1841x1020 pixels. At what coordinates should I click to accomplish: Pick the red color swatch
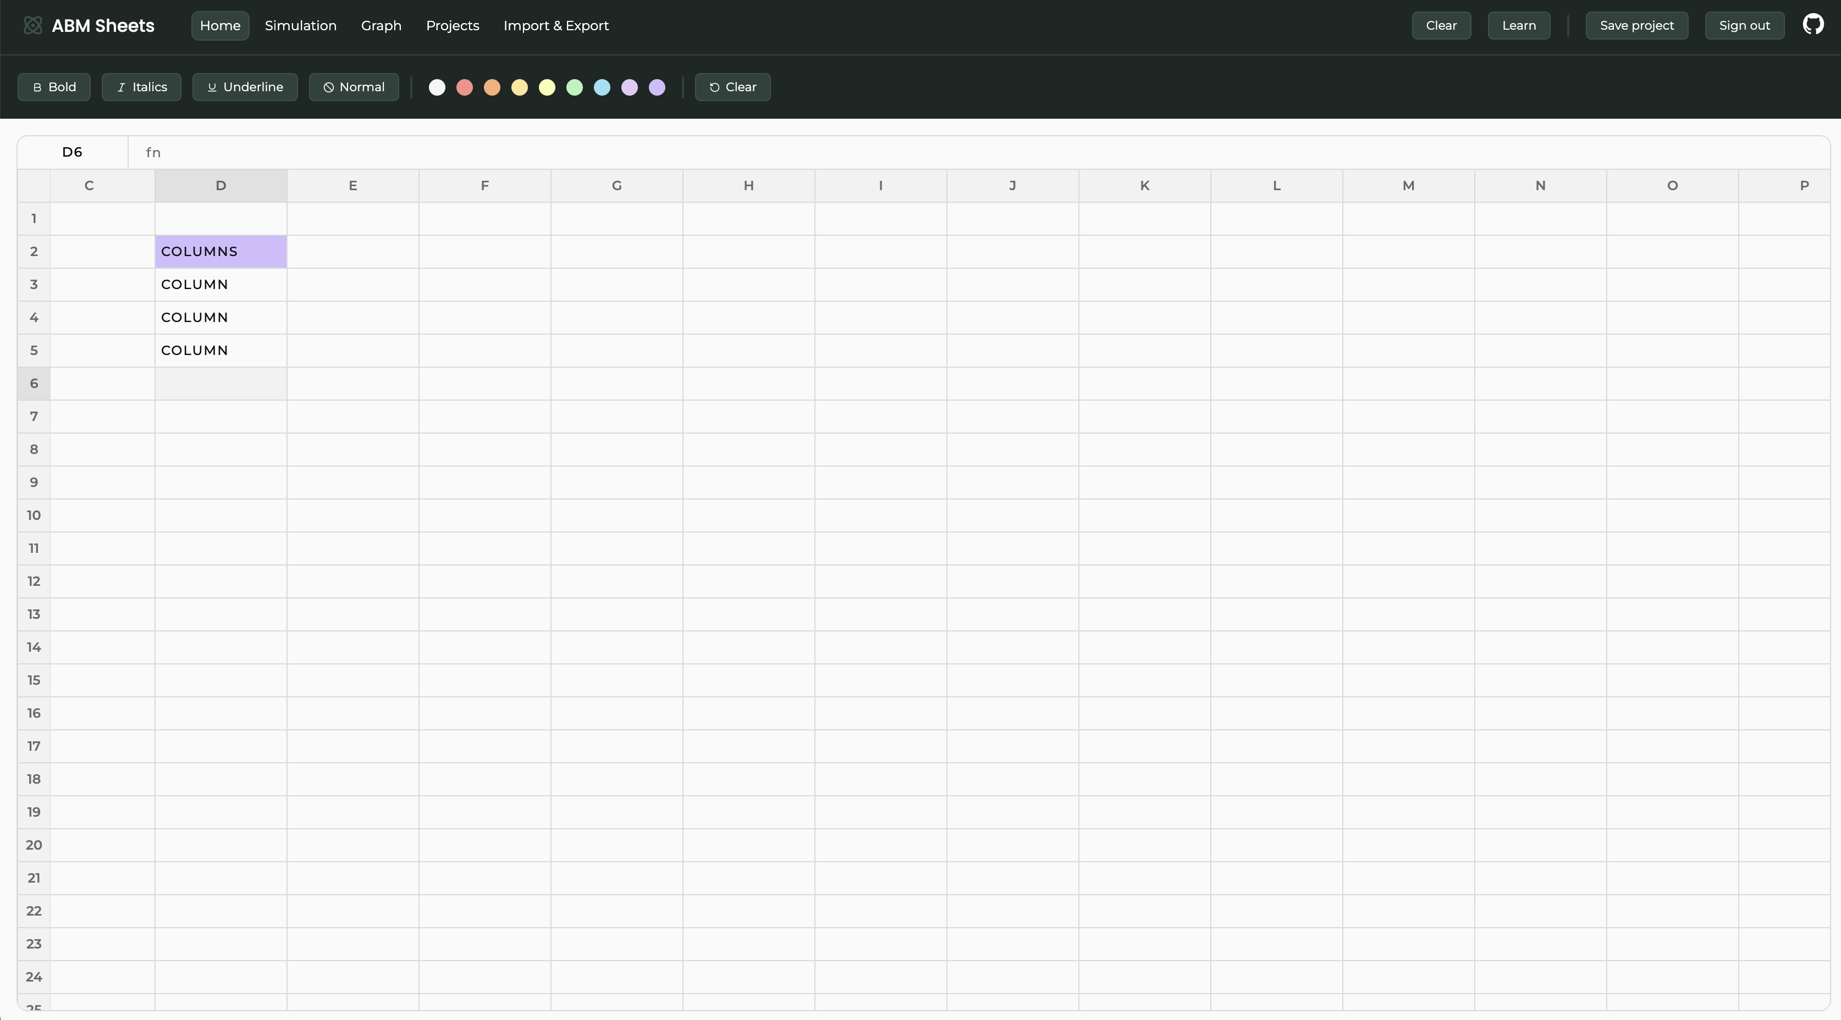pos(465,87)
